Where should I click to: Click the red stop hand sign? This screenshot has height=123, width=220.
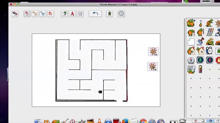point(218,60)
